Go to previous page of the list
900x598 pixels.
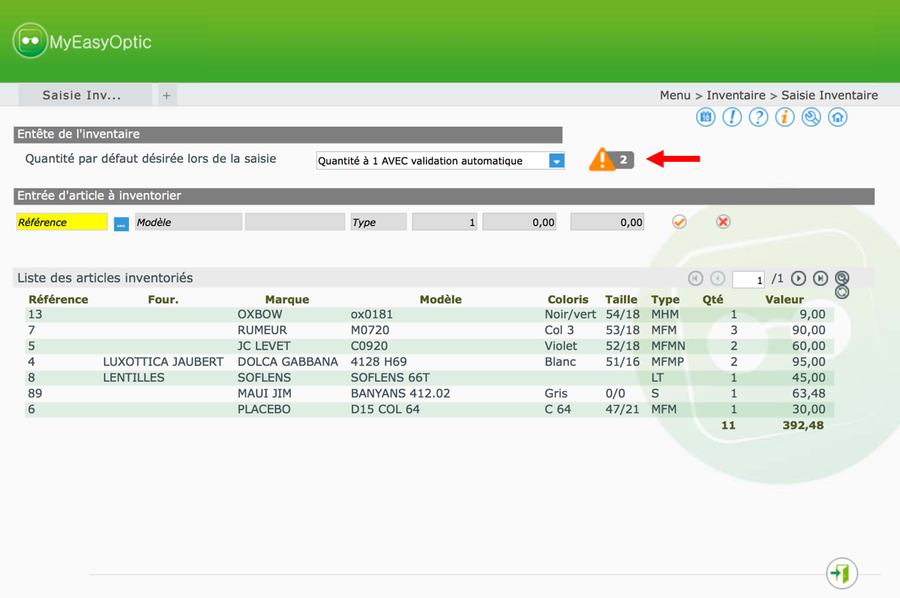(717, 278)
